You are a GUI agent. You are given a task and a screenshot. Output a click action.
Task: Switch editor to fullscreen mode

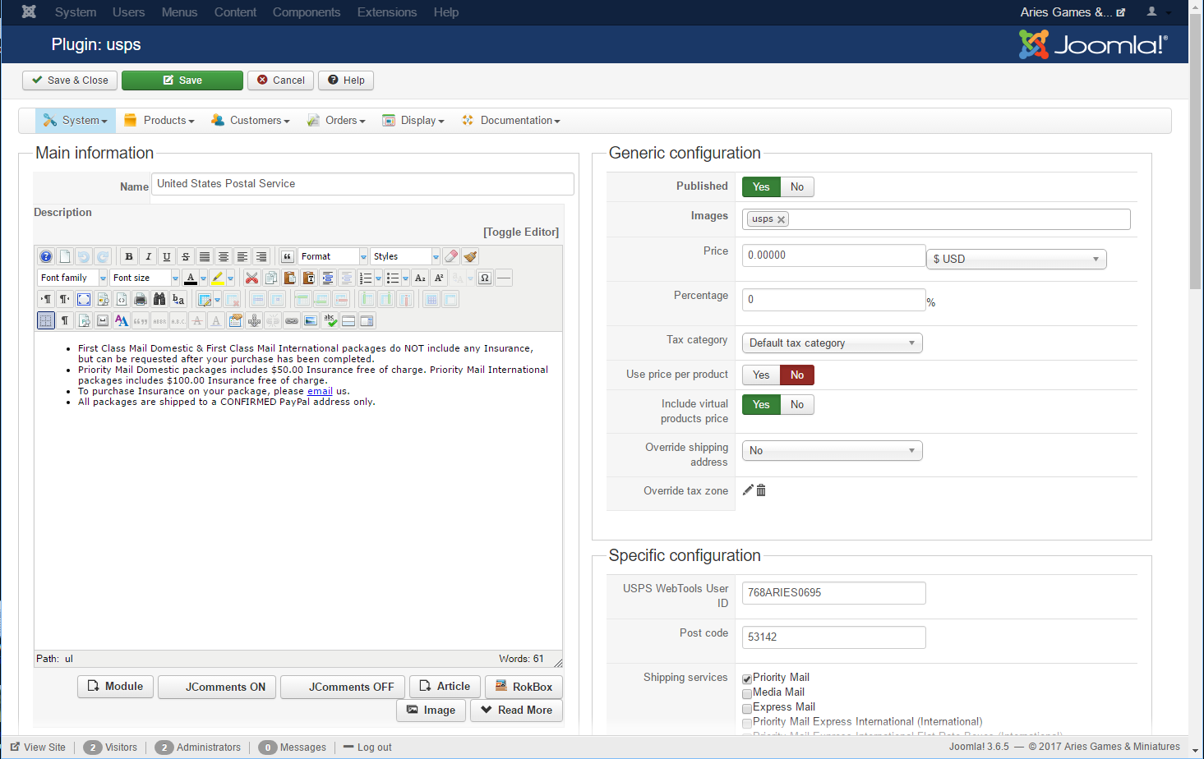point(84,299)
